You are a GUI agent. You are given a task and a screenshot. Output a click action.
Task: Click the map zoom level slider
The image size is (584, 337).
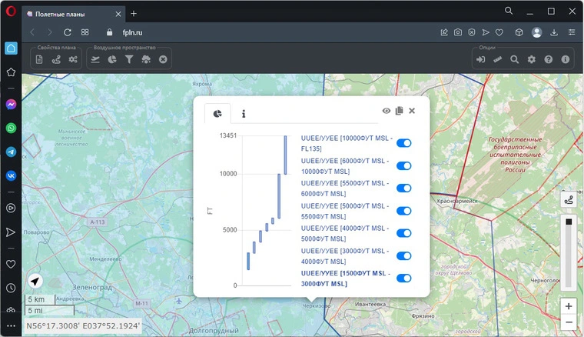[x=569, y=254]
